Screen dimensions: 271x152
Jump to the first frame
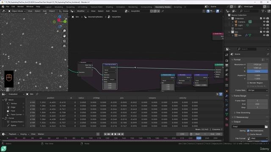tap(105, 134)
